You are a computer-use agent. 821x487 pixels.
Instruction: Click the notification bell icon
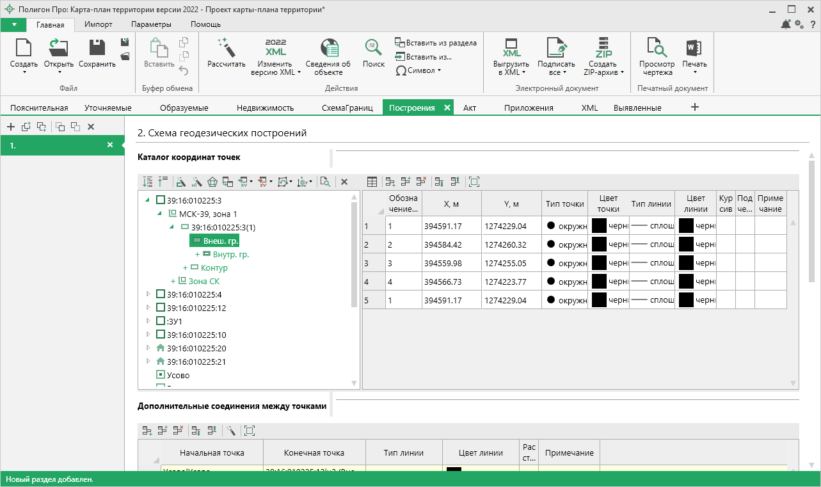785,24
